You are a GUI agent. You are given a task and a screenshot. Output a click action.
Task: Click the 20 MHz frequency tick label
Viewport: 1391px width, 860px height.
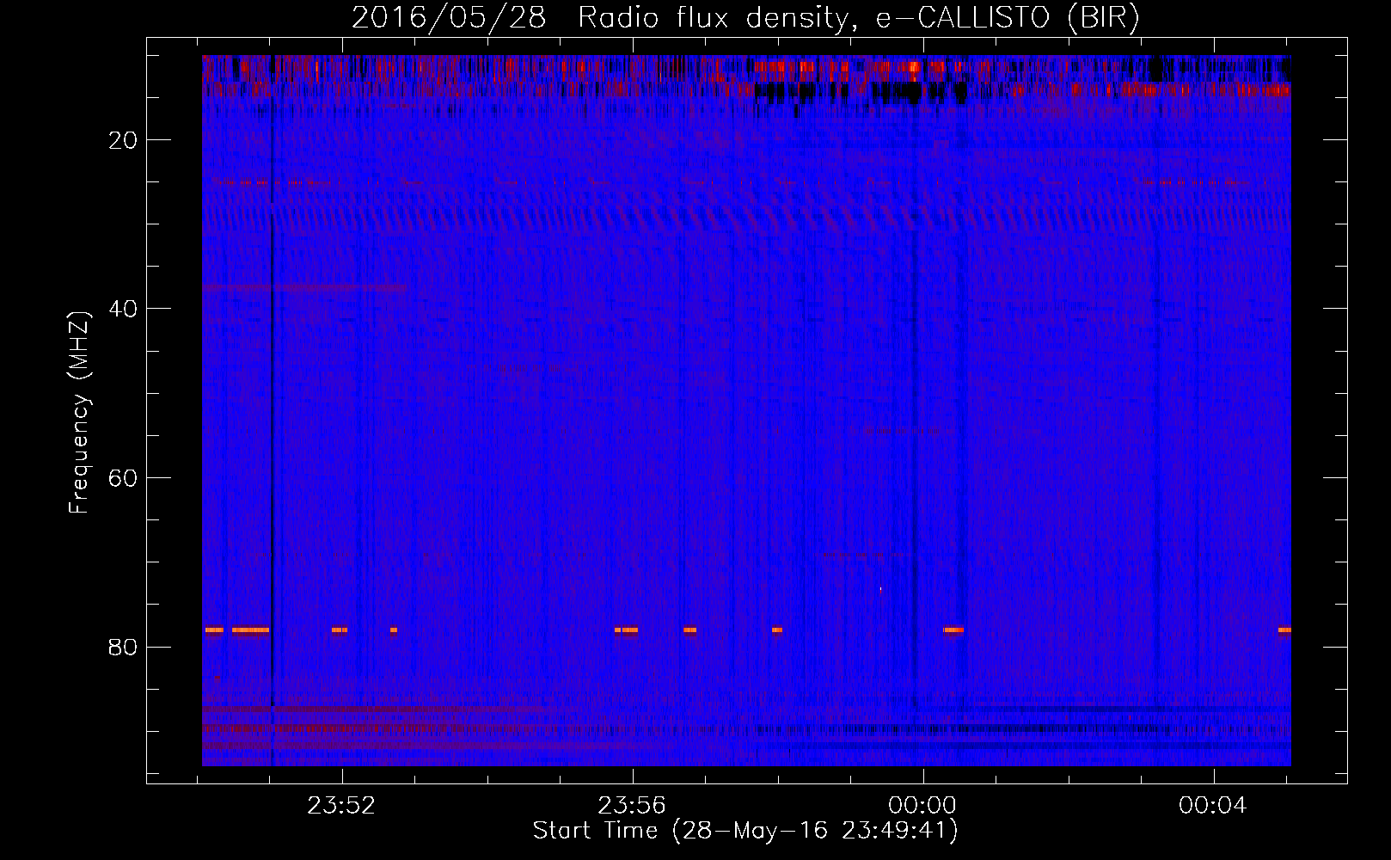point(123,140)
